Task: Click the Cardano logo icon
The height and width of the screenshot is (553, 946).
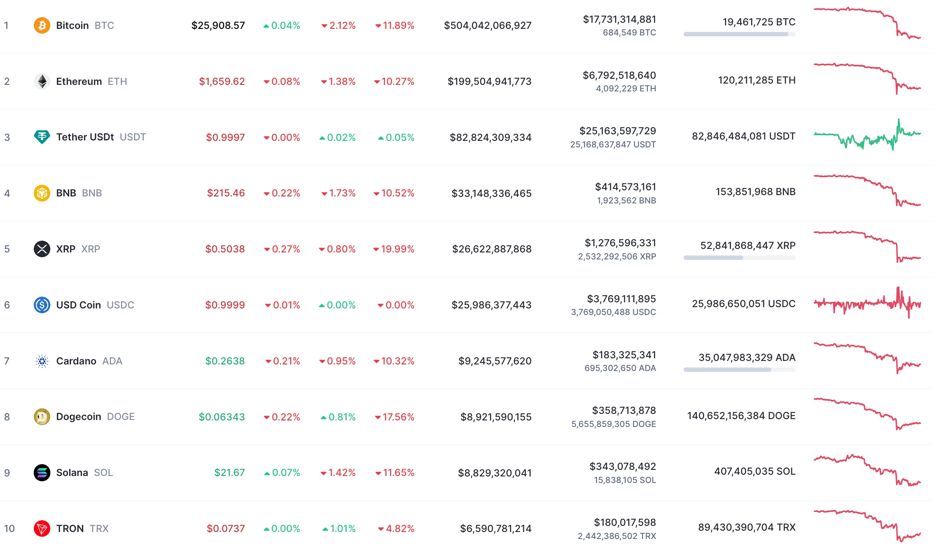Action: click(x=42, y=361)
